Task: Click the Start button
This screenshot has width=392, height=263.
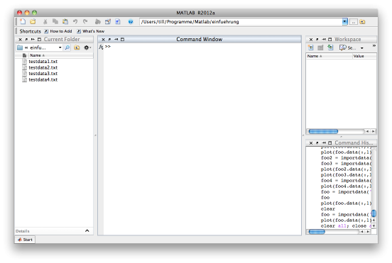Action: 25,240
